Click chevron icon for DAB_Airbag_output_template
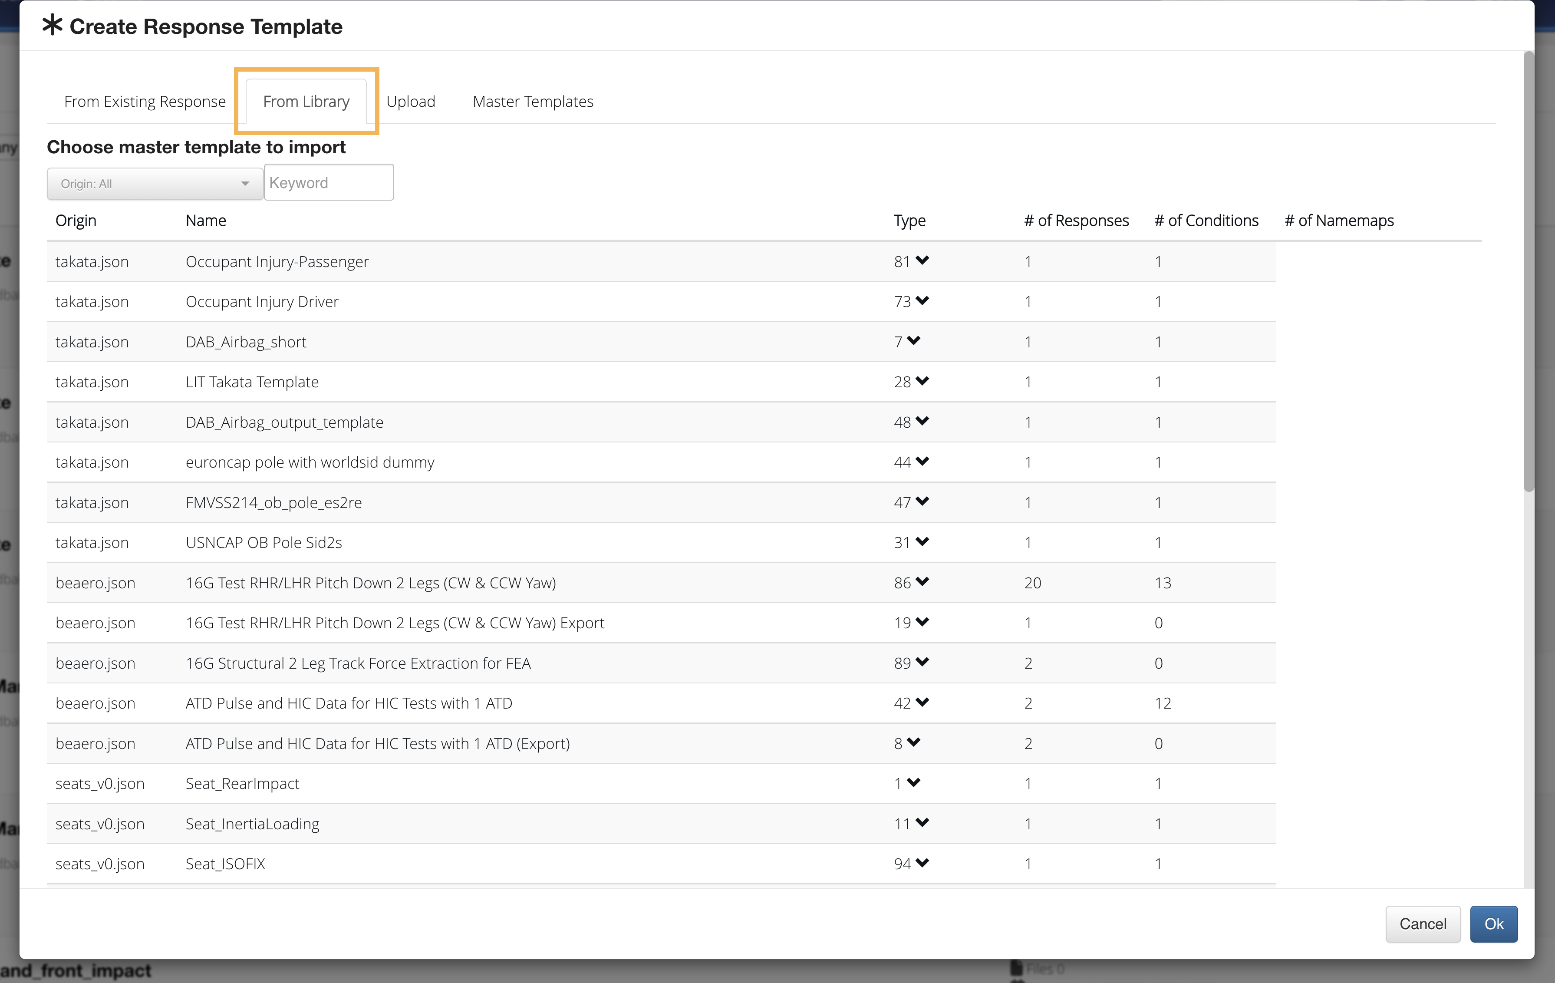1555x983 pixels. click(x=922, y=421)
